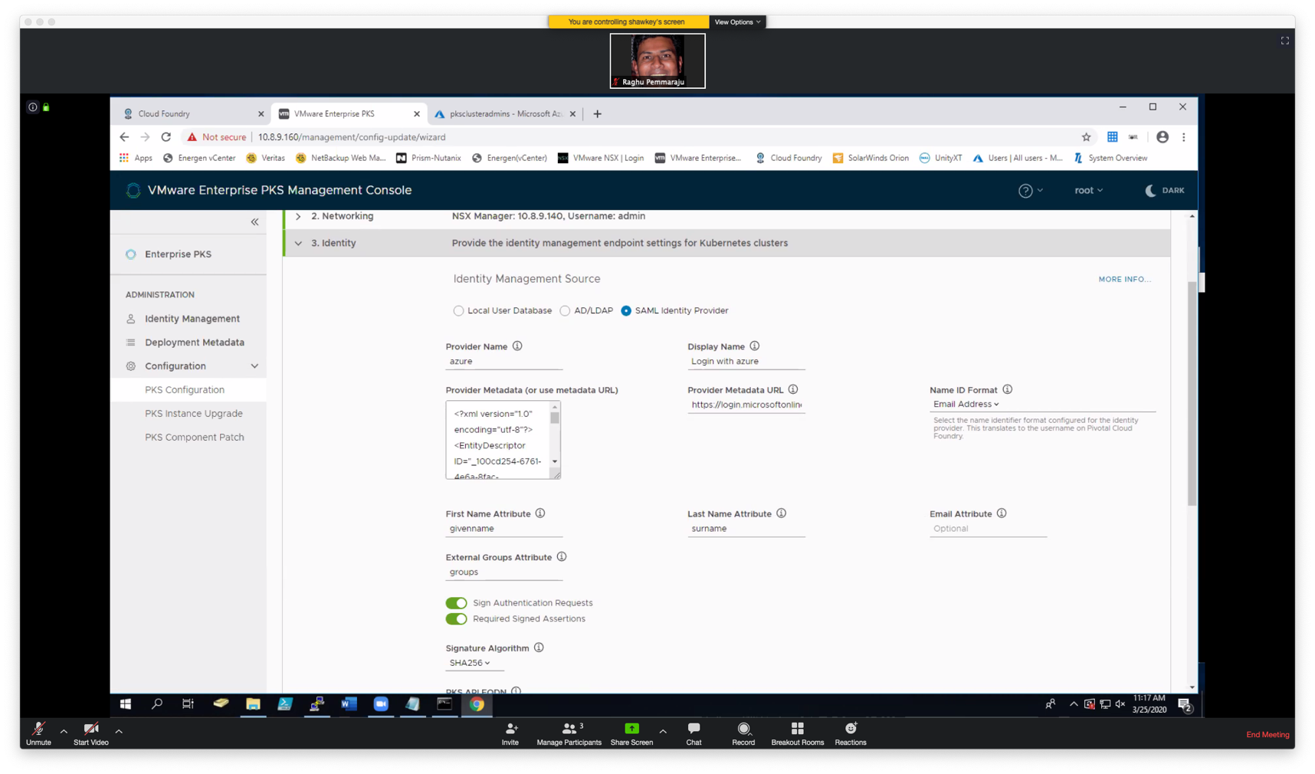This screenshot has height=774, width=1315.
Task: Expand the 2. Networking section
Action: [x=298, y=217]
